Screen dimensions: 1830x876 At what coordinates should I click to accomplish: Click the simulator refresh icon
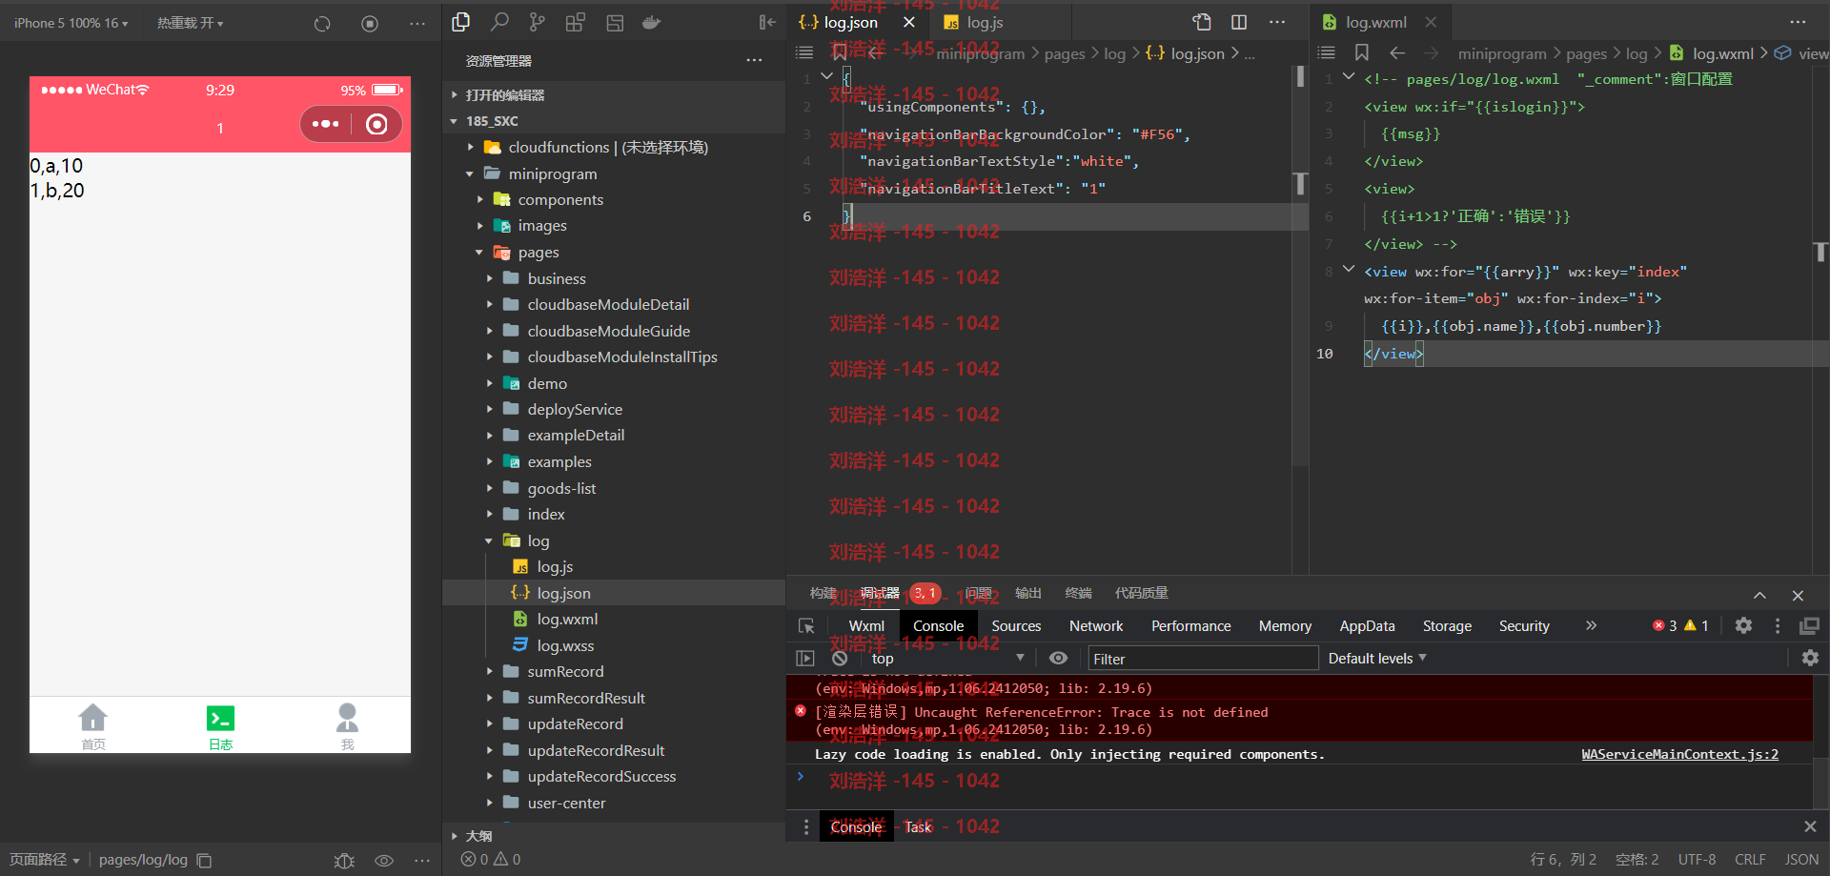tap(322, 23)
